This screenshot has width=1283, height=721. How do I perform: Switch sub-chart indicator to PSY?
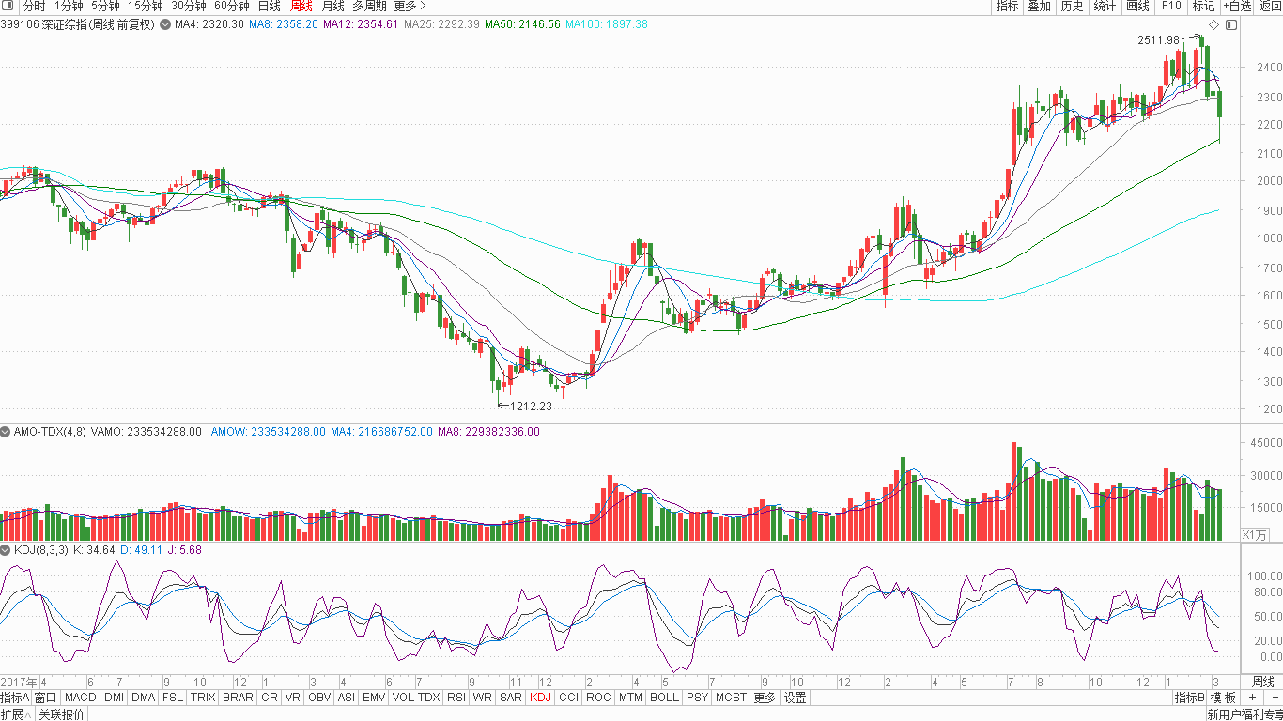[x=697, y=698]
